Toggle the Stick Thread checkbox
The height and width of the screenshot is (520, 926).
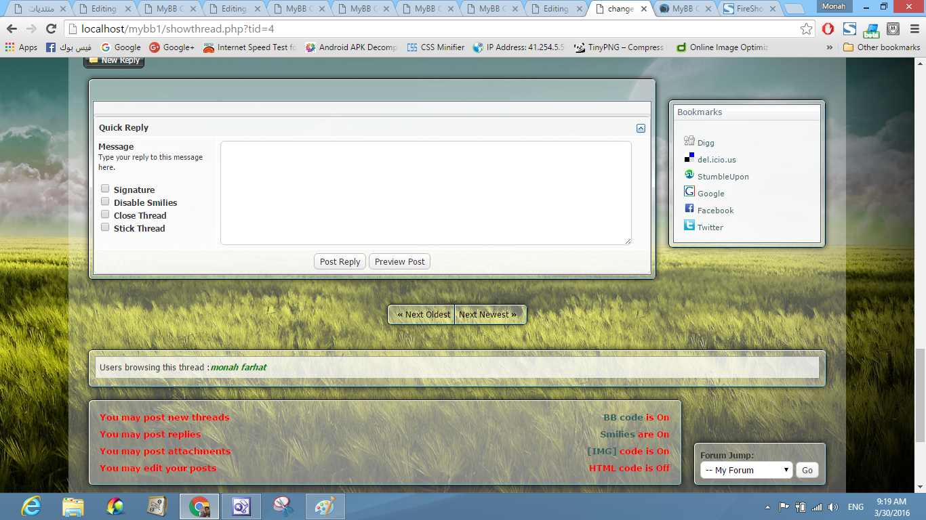click(105, 227)
